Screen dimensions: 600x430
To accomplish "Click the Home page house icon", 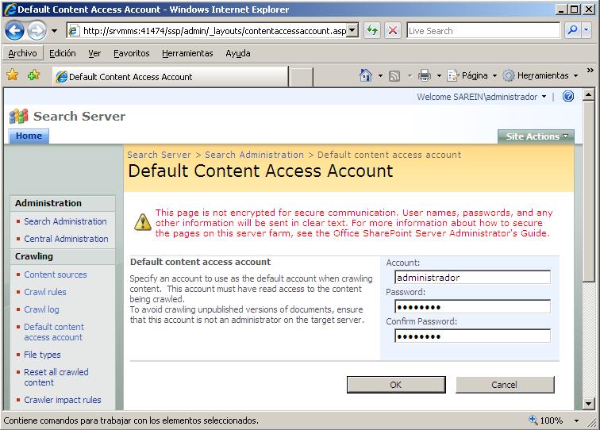I will 365,76.
